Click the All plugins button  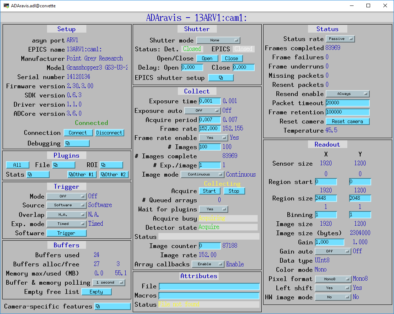pos(17,165)
